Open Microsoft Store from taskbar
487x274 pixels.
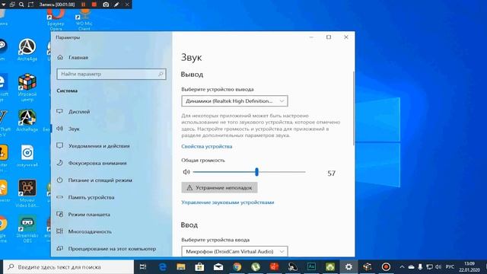[199, 267]
